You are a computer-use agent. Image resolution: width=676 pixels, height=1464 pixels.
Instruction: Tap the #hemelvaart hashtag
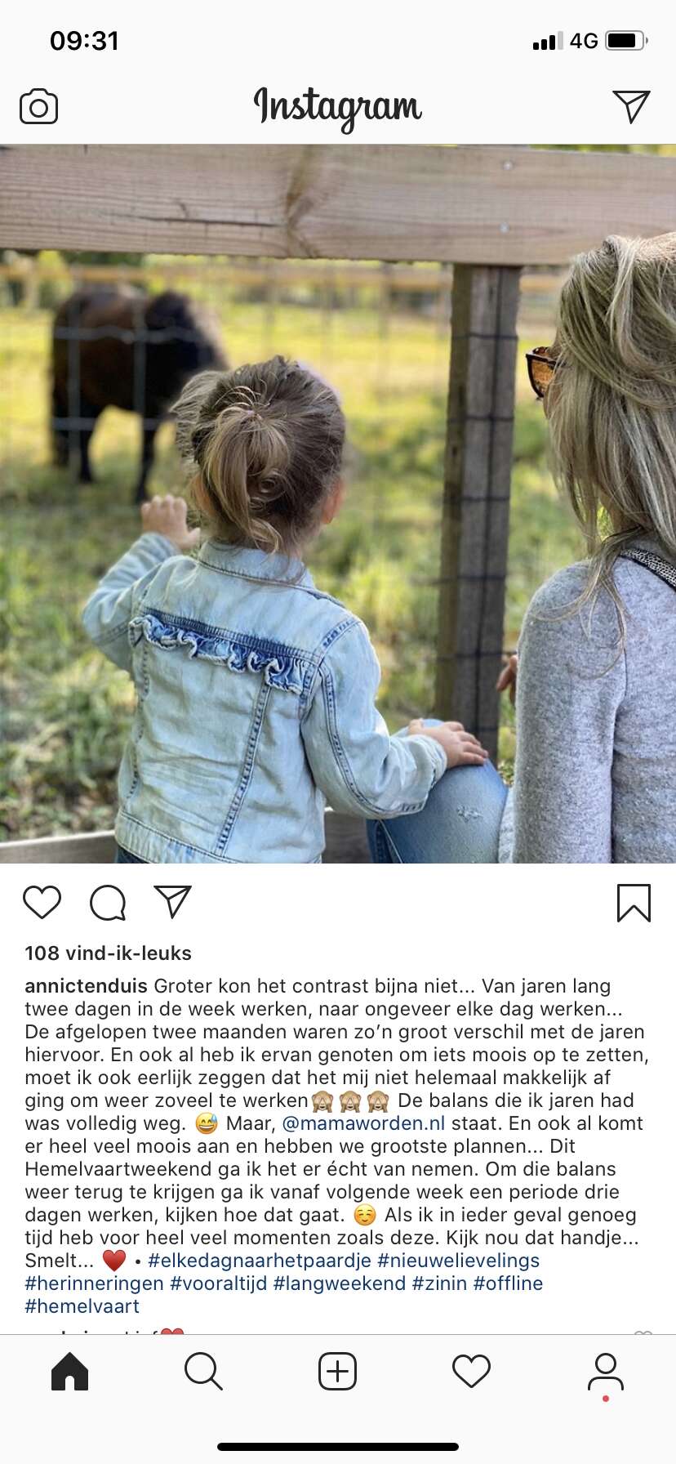pyautogui.click(x=82, y=1306)
